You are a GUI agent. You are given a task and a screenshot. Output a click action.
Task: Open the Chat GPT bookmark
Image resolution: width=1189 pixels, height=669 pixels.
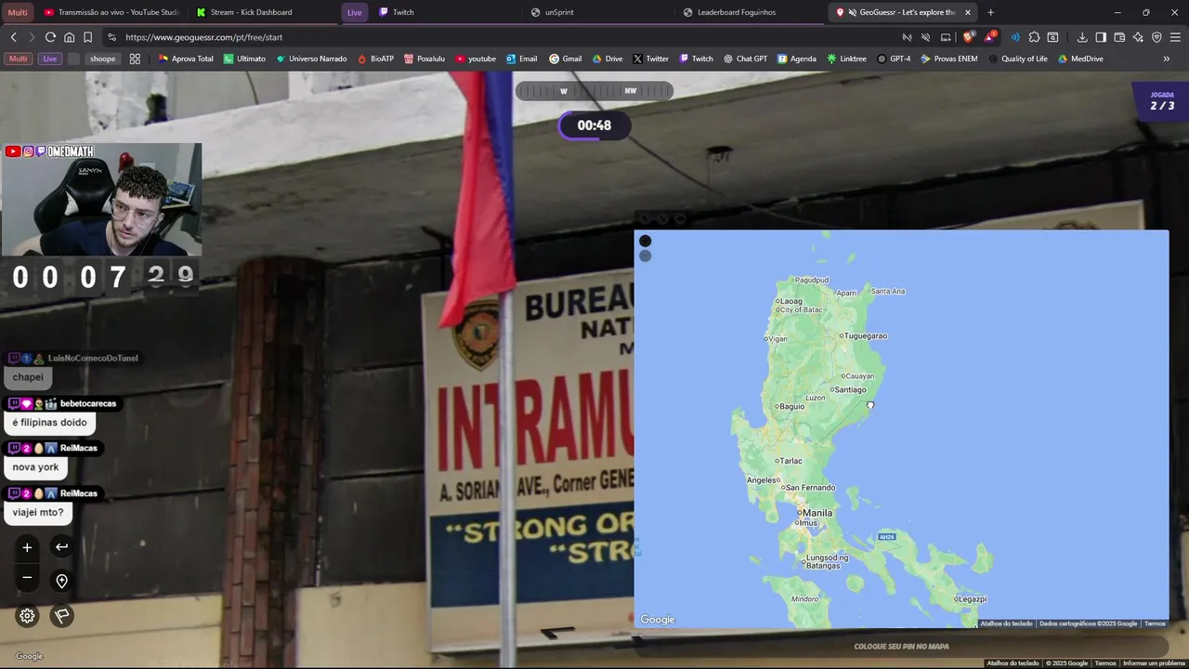[x=745, y=59]
